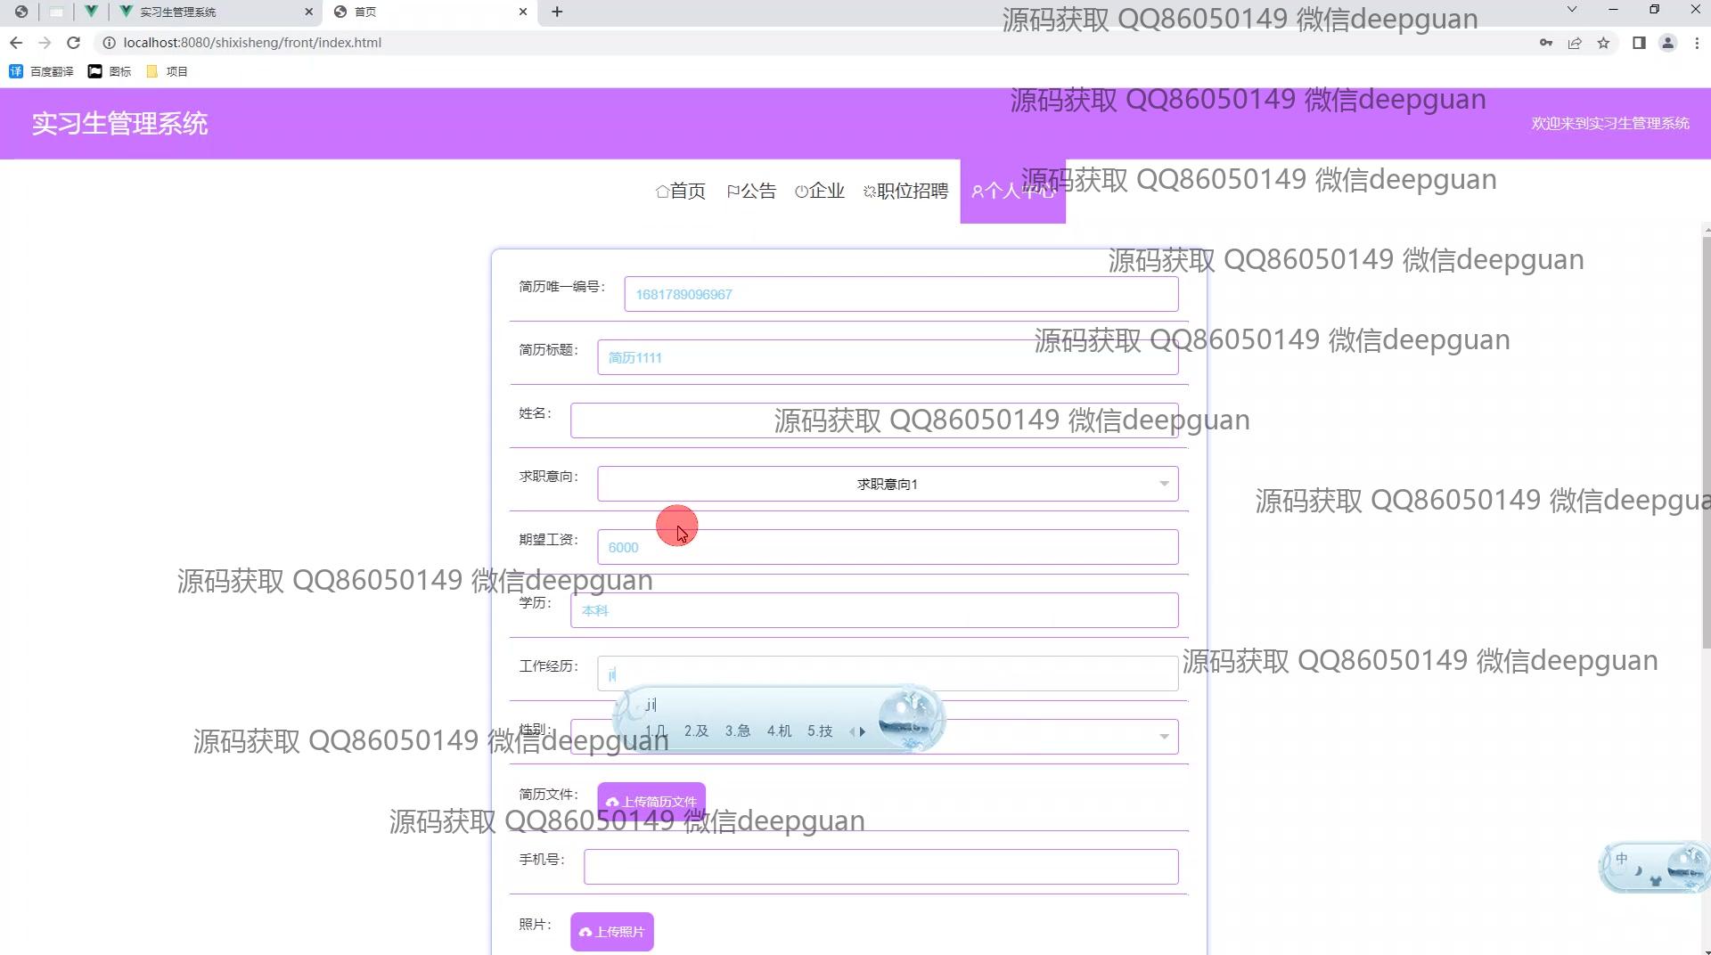Open the 职位招聘 menu item

click(x=905, y=191)
